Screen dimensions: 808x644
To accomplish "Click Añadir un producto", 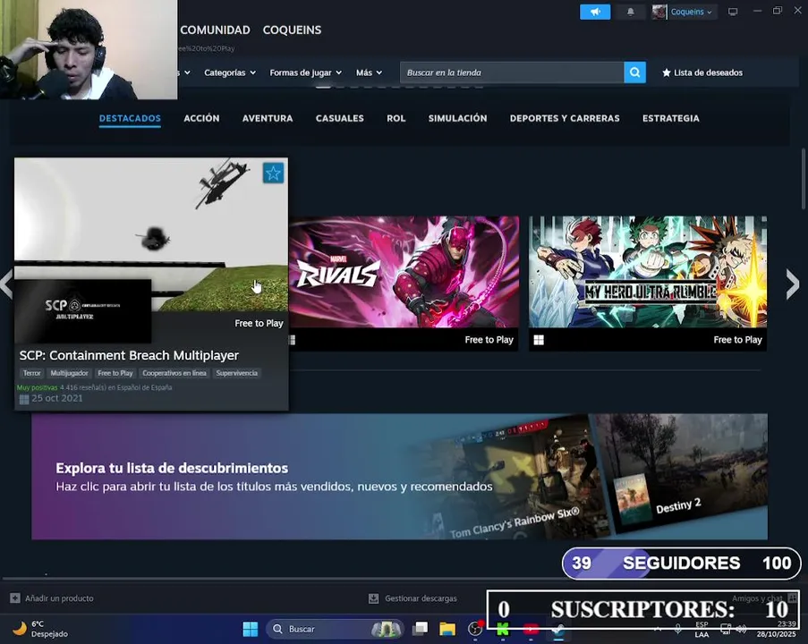I will 59,598.
